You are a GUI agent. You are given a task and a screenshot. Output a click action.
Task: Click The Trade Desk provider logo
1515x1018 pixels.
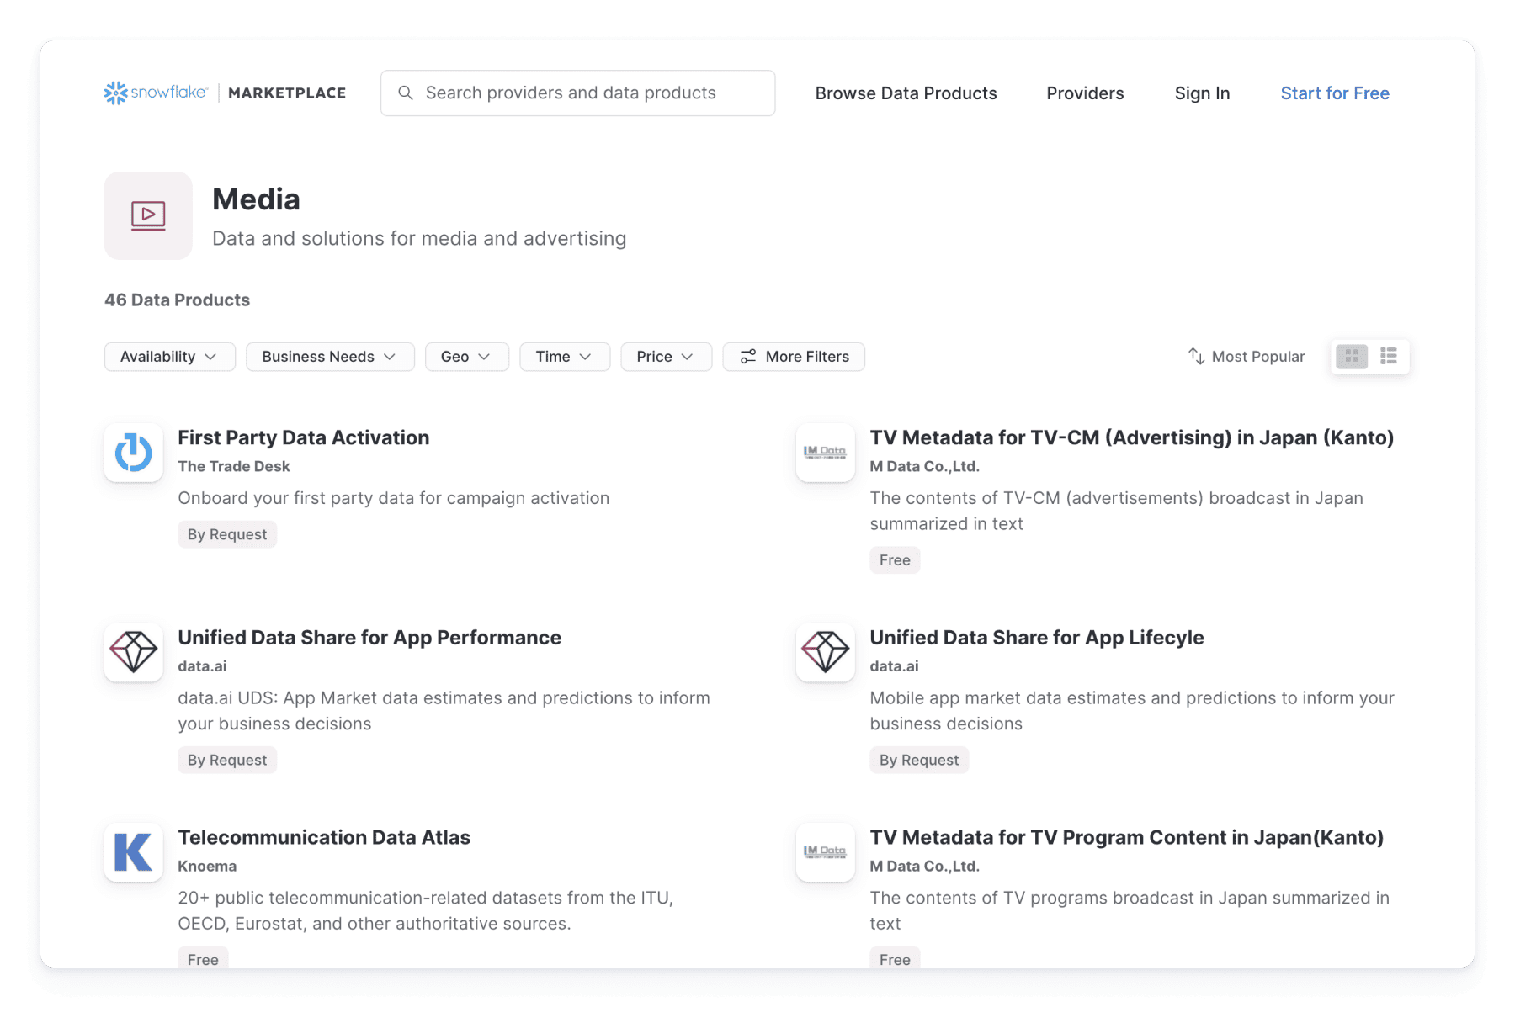[x=133, y=453]
